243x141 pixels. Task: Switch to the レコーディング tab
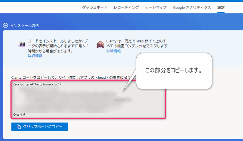tap(126, 7)
